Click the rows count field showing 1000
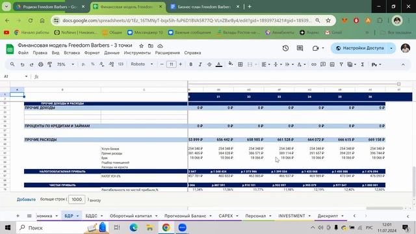 click(77, 200)
